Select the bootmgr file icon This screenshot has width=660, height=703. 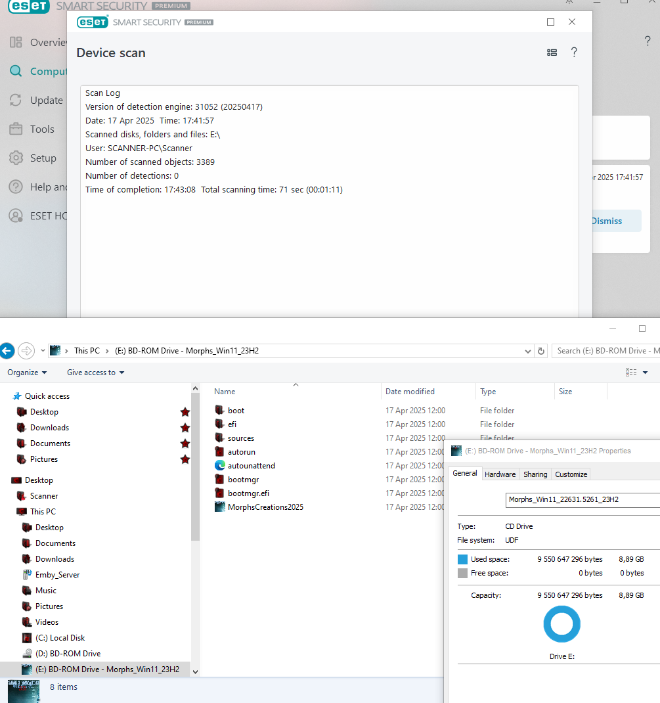coord(219,479)
